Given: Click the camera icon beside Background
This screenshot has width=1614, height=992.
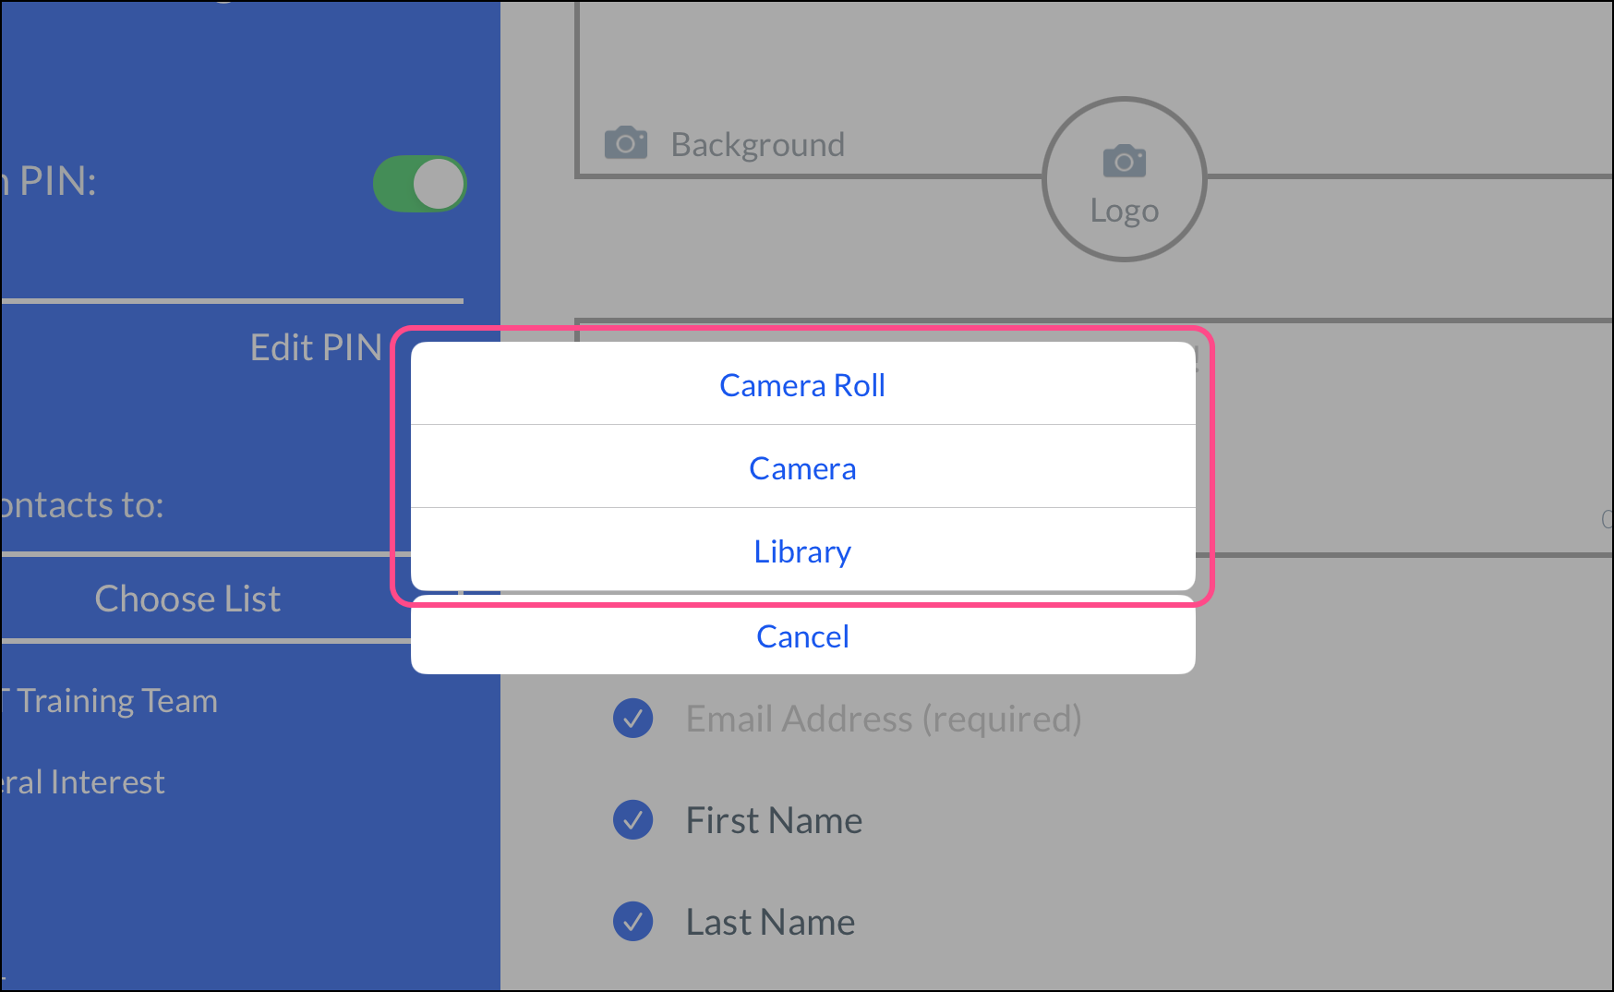Looking at the screenshot, I should [x=625, y=143].
